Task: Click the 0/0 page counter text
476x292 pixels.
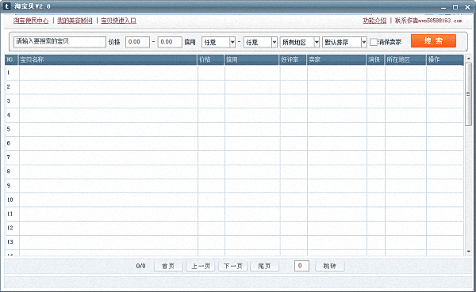Action: pyautogui.click(x=141, y=266)
